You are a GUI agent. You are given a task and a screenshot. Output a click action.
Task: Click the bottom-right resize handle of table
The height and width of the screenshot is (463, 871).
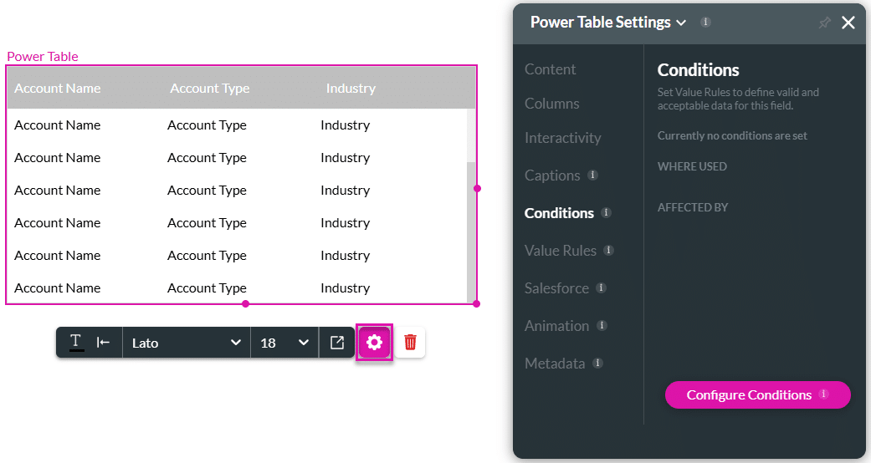click(x=477, y=303)
